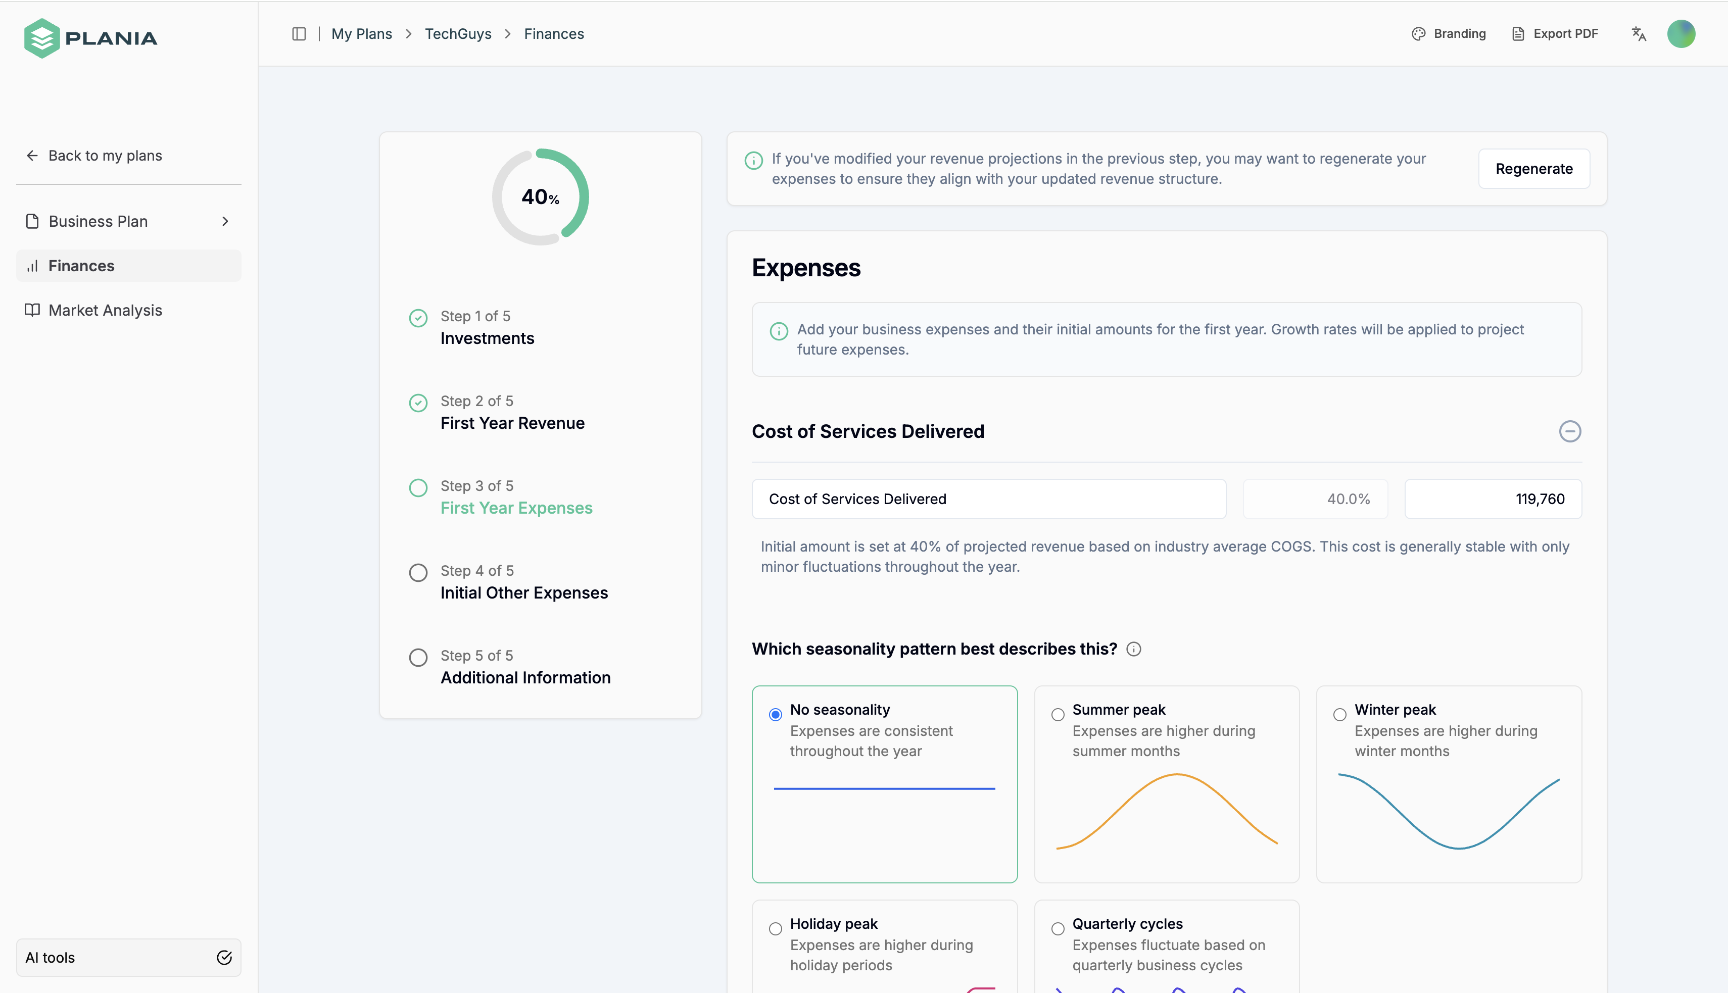This screenshot has height=993, width=1728.
Task: Select the Summer peak radio option
Action: coord(1058,714)
